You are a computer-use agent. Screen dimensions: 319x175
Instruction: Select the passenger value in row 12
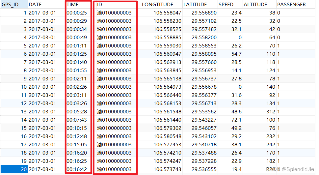coord(279,103)
